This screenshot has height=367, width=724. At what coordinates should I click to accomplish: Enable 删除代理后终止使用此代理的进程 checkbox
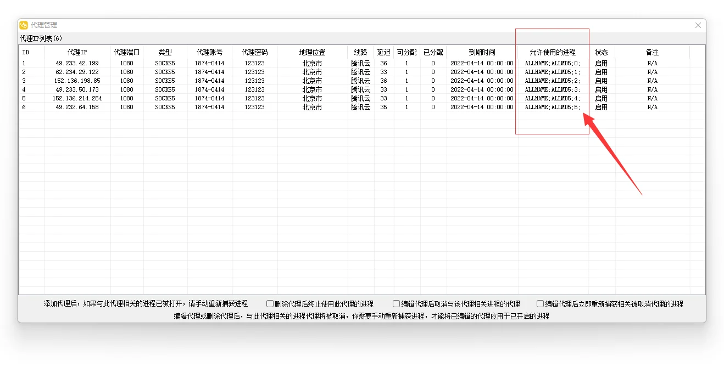[269, 303]
